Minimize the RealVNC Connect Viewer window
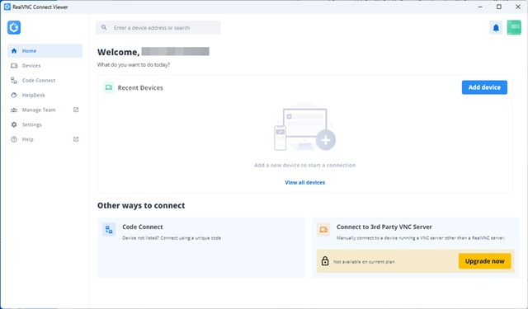The image size is (528, 309). coord(480,7)
